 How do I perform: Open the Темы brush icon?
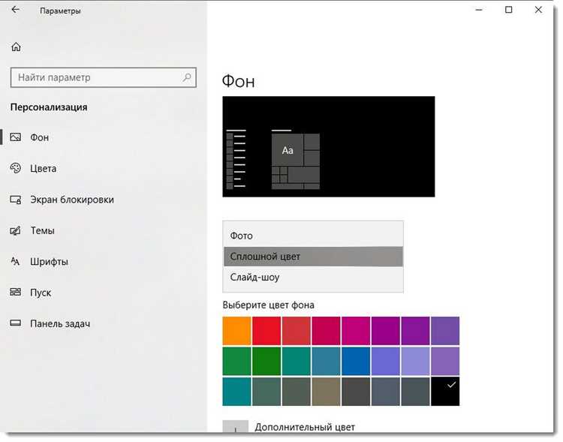[16, 230]
